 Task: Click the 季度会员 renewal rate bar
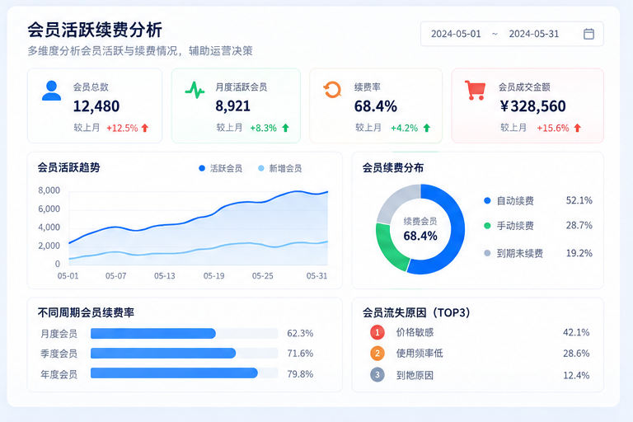click(163, 354)
